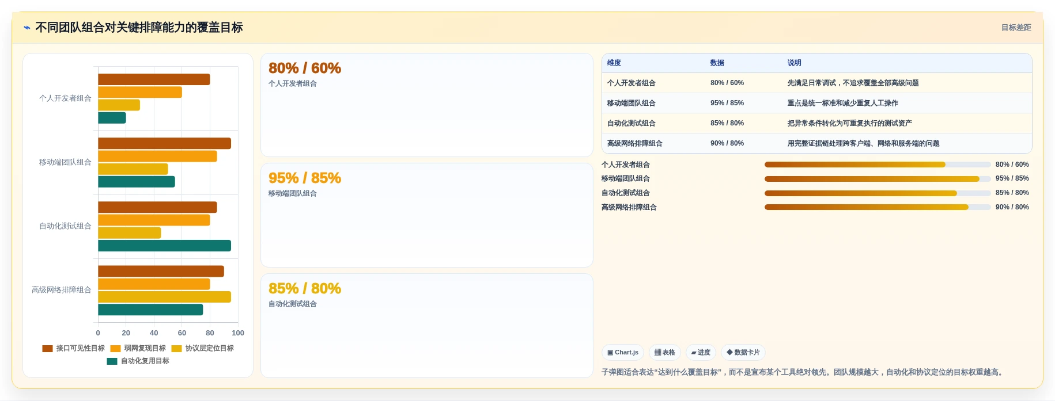Click 弱网复现目标 bar for 移动端团队组合
The height and width of the screenshot is (401, 1055).
tap(157, 156)
